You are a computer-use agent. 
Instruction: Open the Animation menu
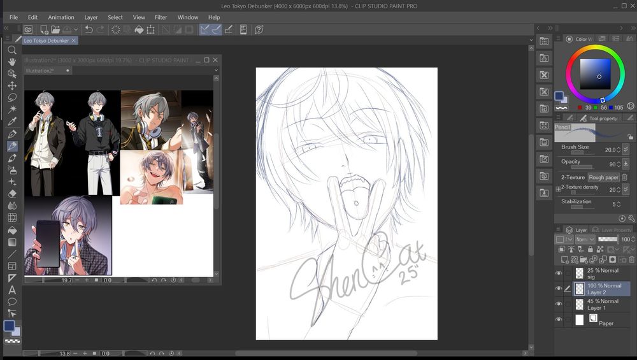coord(61,17)
